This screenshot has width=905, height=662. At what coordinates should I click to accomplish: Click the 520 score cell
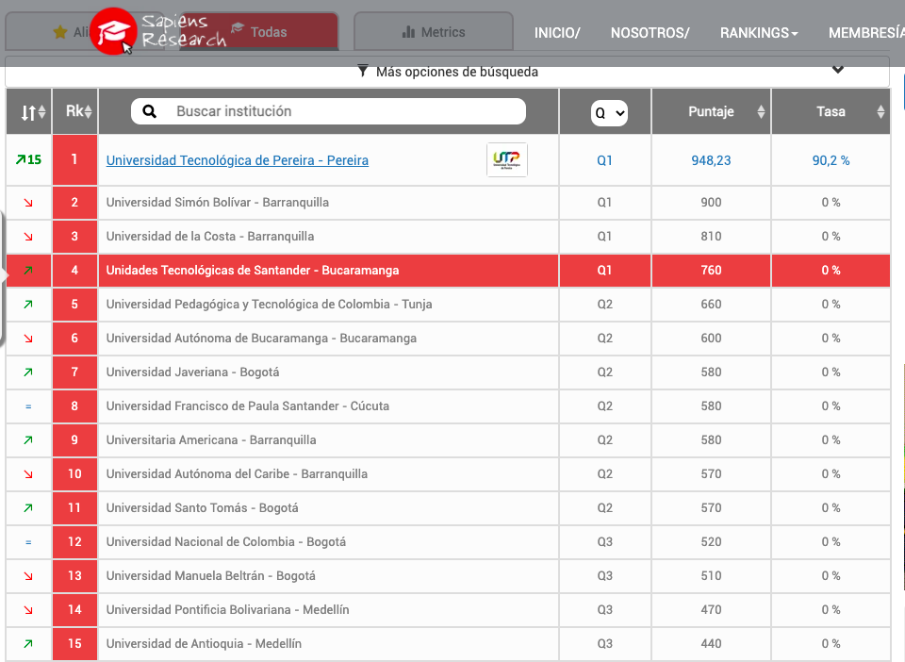(711, 542)
